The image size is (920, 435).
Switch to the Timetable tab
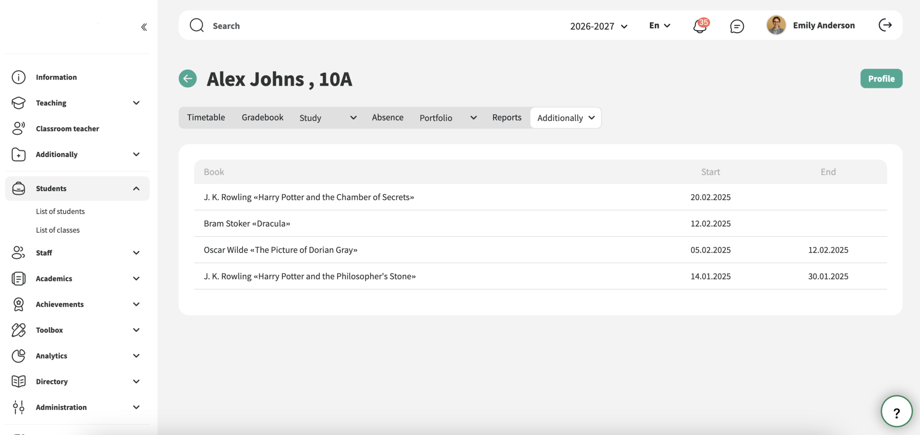point(206,118)
